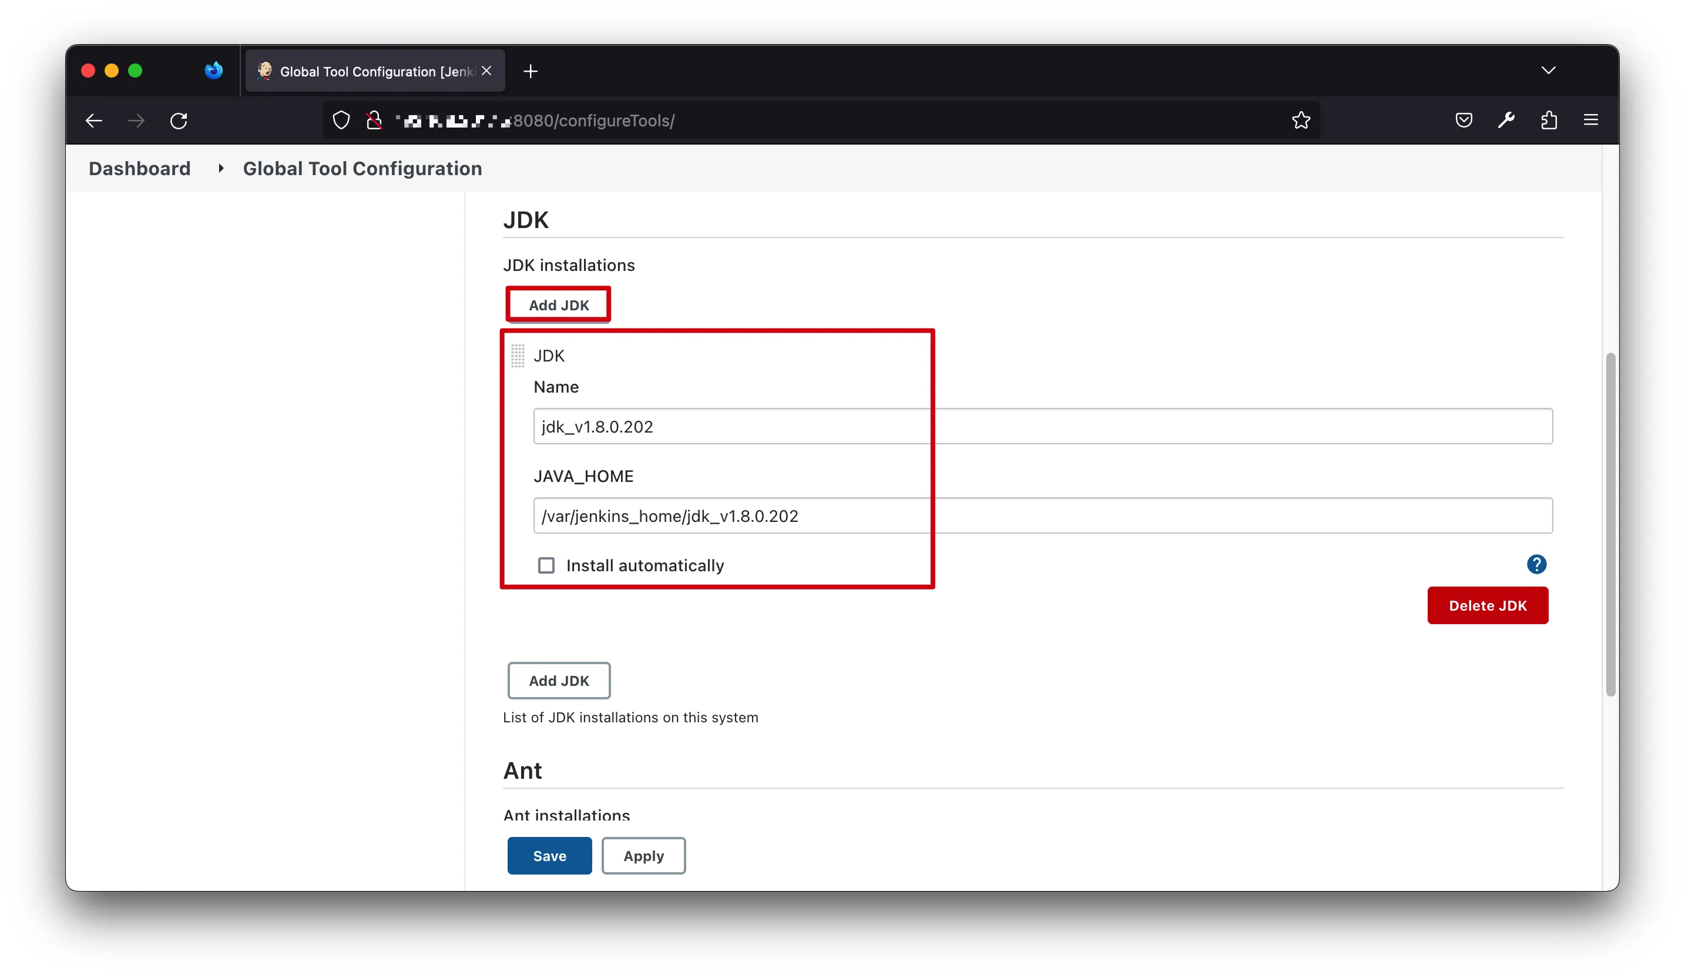Click the page vertical scrollbar
This screenshot has height=978, width=1685.
(x=1610, y=524)
